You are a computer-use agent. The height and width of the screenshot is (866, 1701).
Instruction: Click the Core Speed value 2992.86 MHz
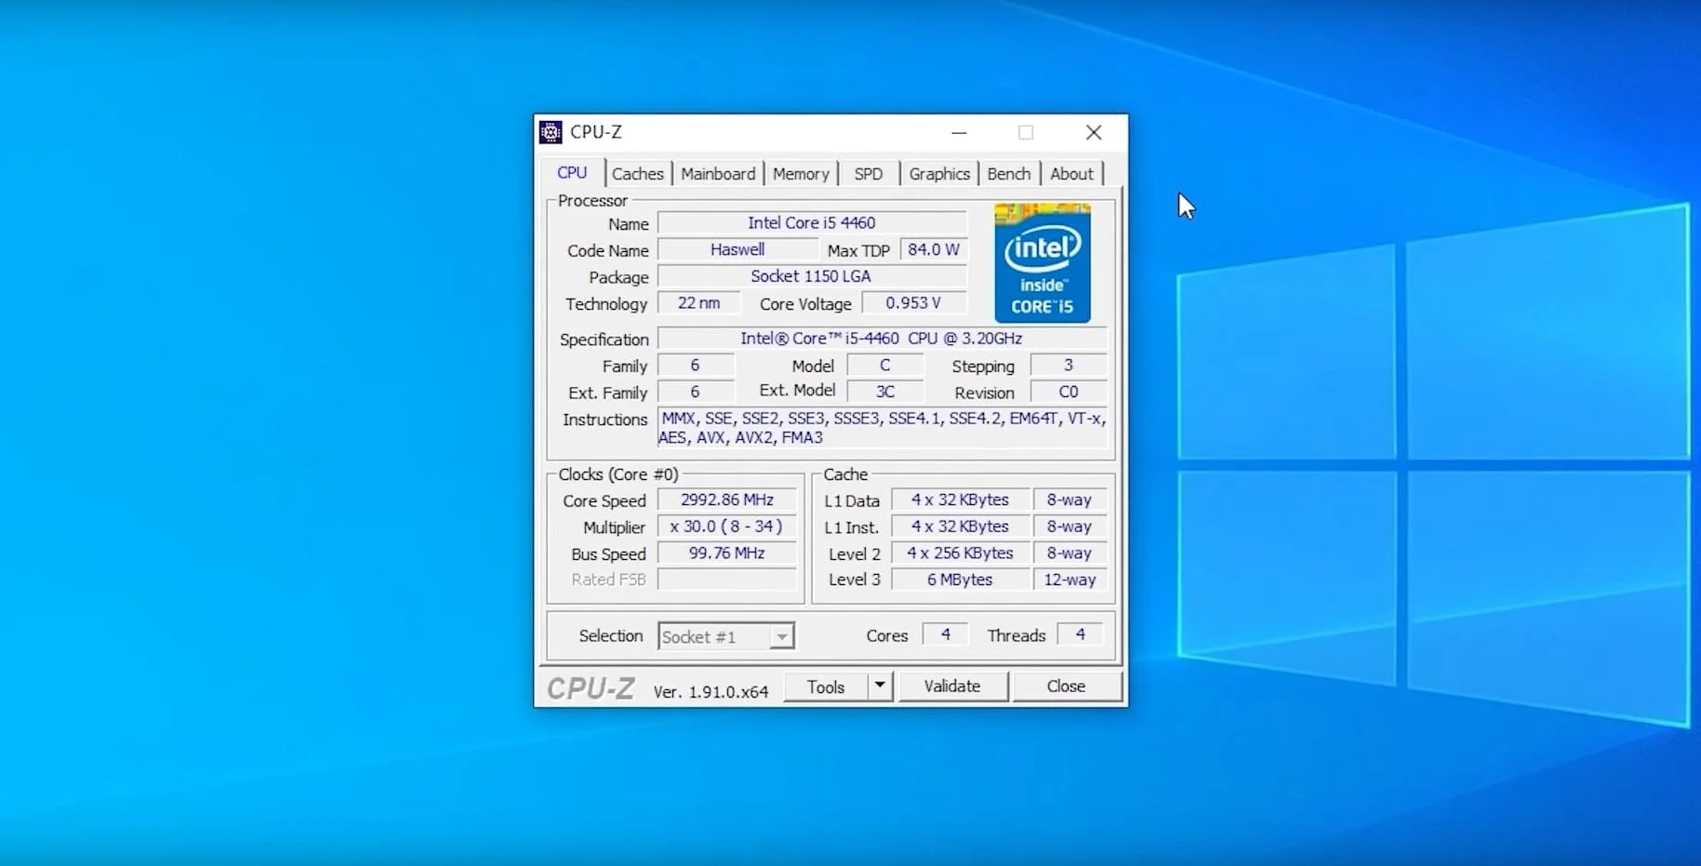pyautogui.click(x=727, y=500)
